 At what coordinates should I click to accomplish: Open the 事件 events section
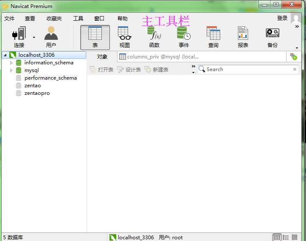pos(184,37)
